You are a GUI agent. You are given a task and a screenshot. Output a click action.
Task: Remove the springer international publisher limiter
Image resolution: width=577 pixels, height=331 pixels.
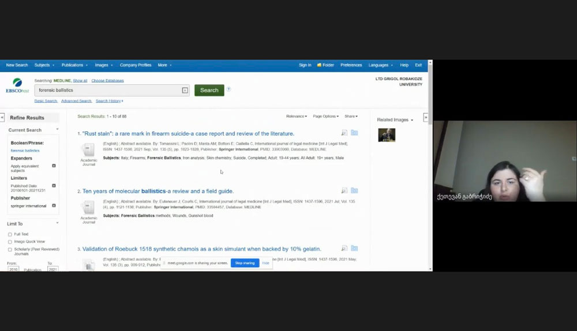point(54,205)
